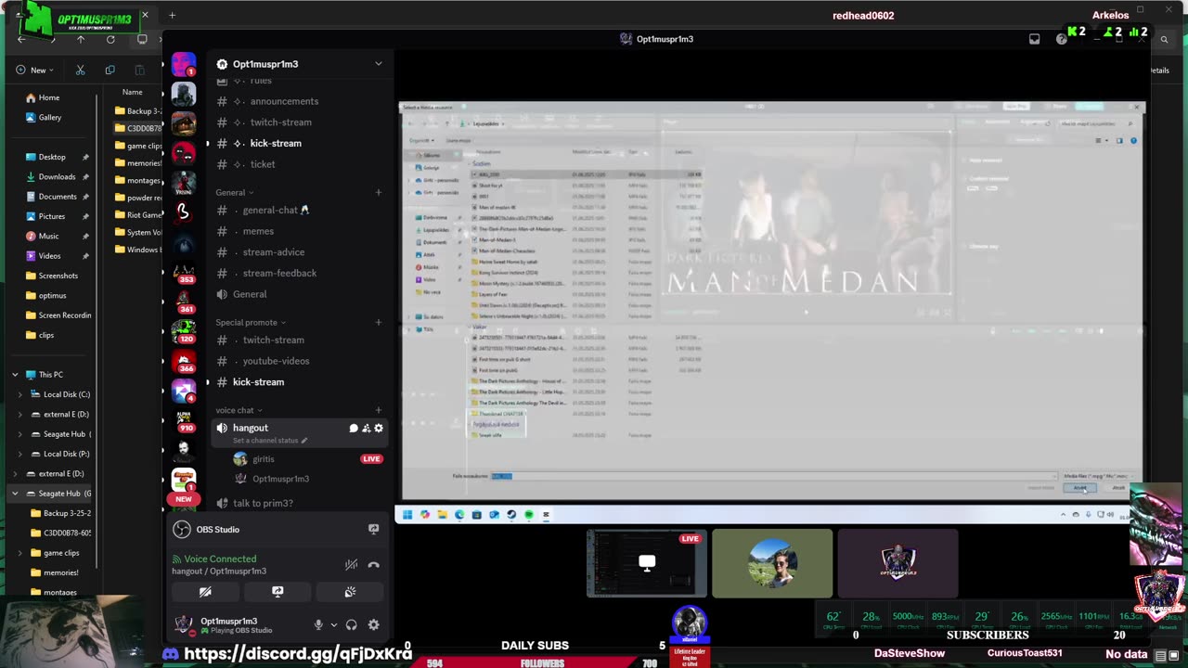Select the giritis avatar participant tile
Screen dimensions: 1188x668
point(772,563)
